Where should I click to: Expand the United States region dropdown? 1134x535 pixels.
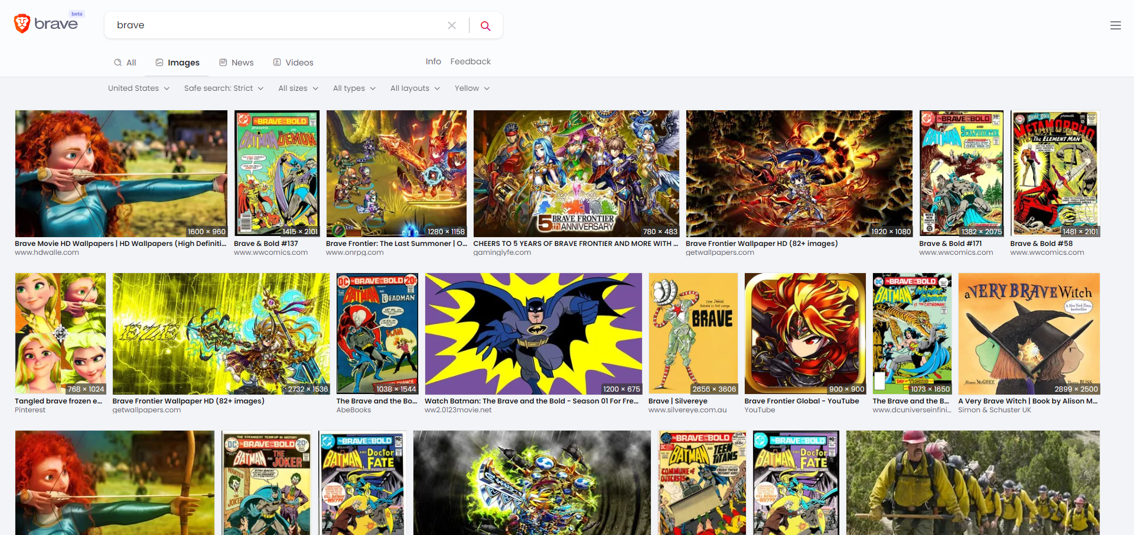pos(139,88)
